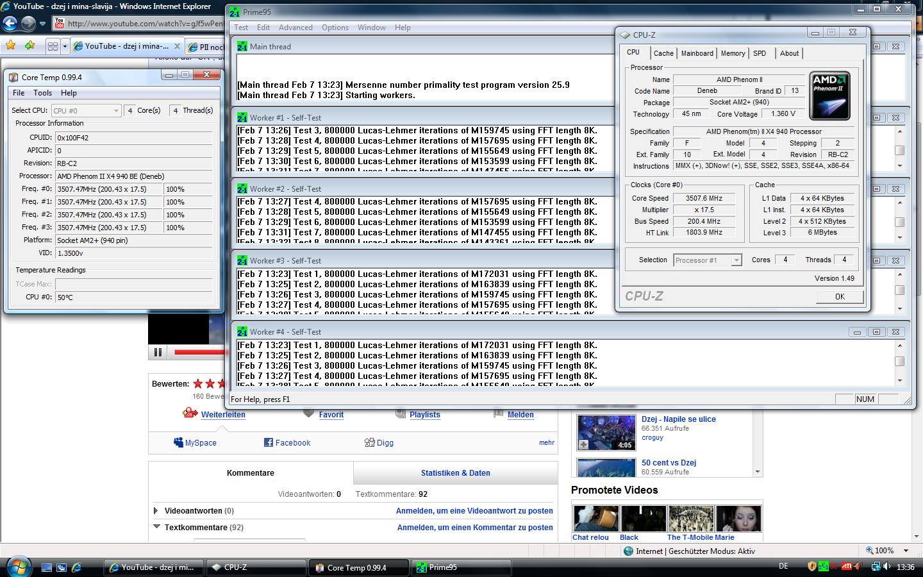Click the Prime95 title bar app icon
This screenshot has height=577, width=923.
pyautogui.click(x=235, y=12)
